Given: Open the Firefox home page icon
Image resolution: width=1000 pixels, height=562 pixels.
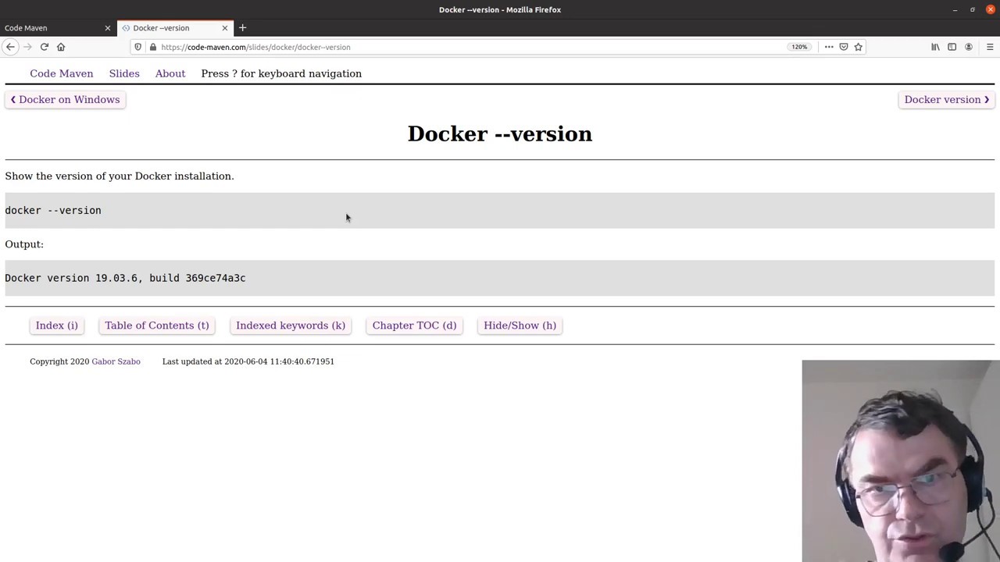Looking at the screenshot, I should click(x=61, y=47).
